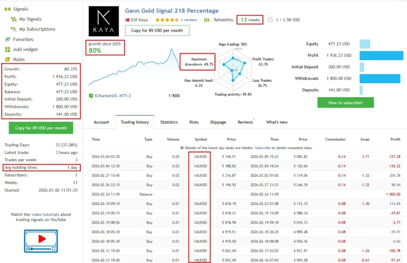This screenshot has width=407, height=263.
Task: Open the video tutorials link
Action: click(x=45, y=215)
